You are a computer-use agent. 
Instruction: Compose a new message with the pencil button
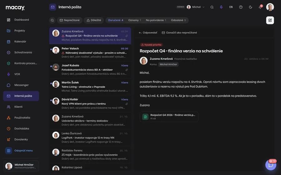coord(270,20)
